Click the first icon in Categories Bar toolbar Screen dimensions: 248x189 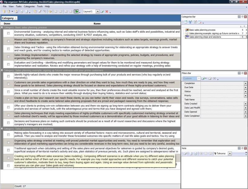click(185, 22)
